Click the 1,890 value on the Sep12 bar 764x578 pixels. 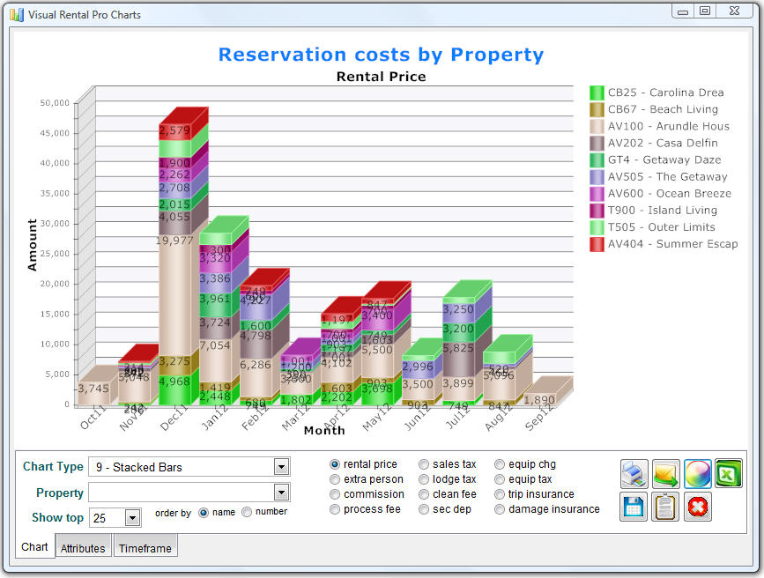pyautogui.click(x=539, y=400)
